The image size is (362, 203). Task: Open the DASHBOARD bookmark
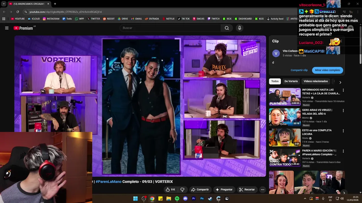pyautogui.click(x=243, y=19)
